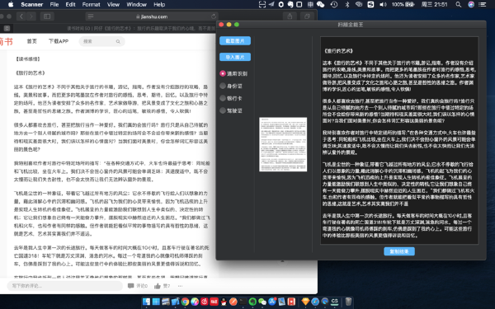
Task: Click the paper-plane icon in menu bar
Action: point(271,4)
